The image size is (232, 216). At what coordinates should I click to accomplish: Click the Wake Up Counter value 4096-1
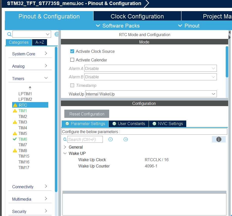pos(151,166)
